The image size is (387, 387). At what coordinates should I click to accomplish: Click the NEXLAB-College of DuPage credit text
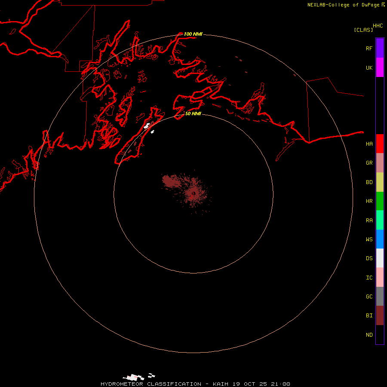(343, 5)
